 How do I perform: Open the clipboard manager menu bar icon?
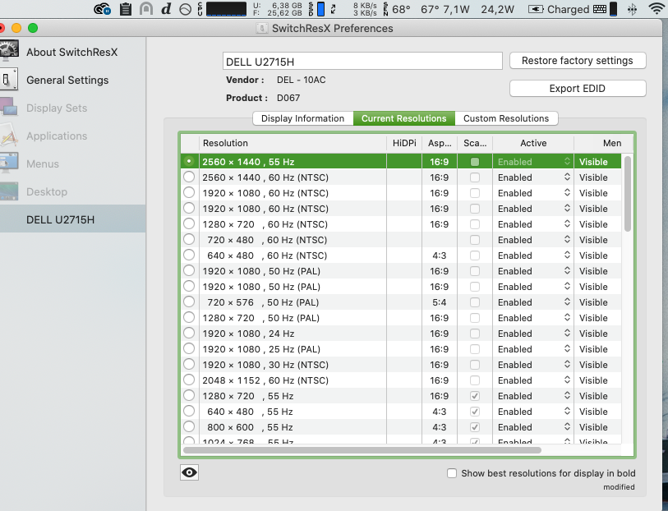pyautogui.click(x=125, y=9)
